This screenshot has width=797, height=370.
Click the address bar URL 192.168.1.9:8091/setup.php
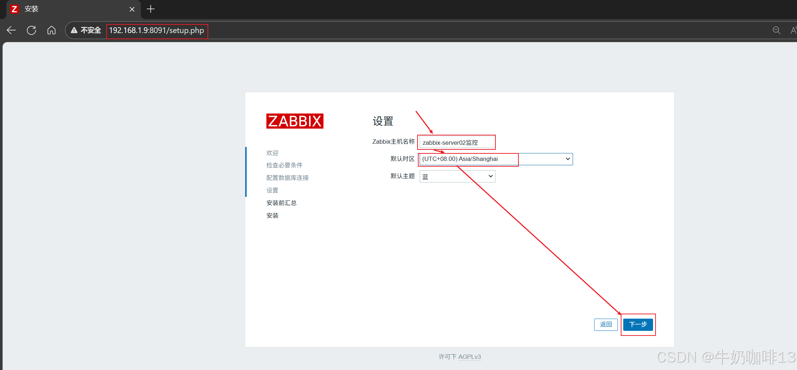pyautogui.click(x=157, y=30)
